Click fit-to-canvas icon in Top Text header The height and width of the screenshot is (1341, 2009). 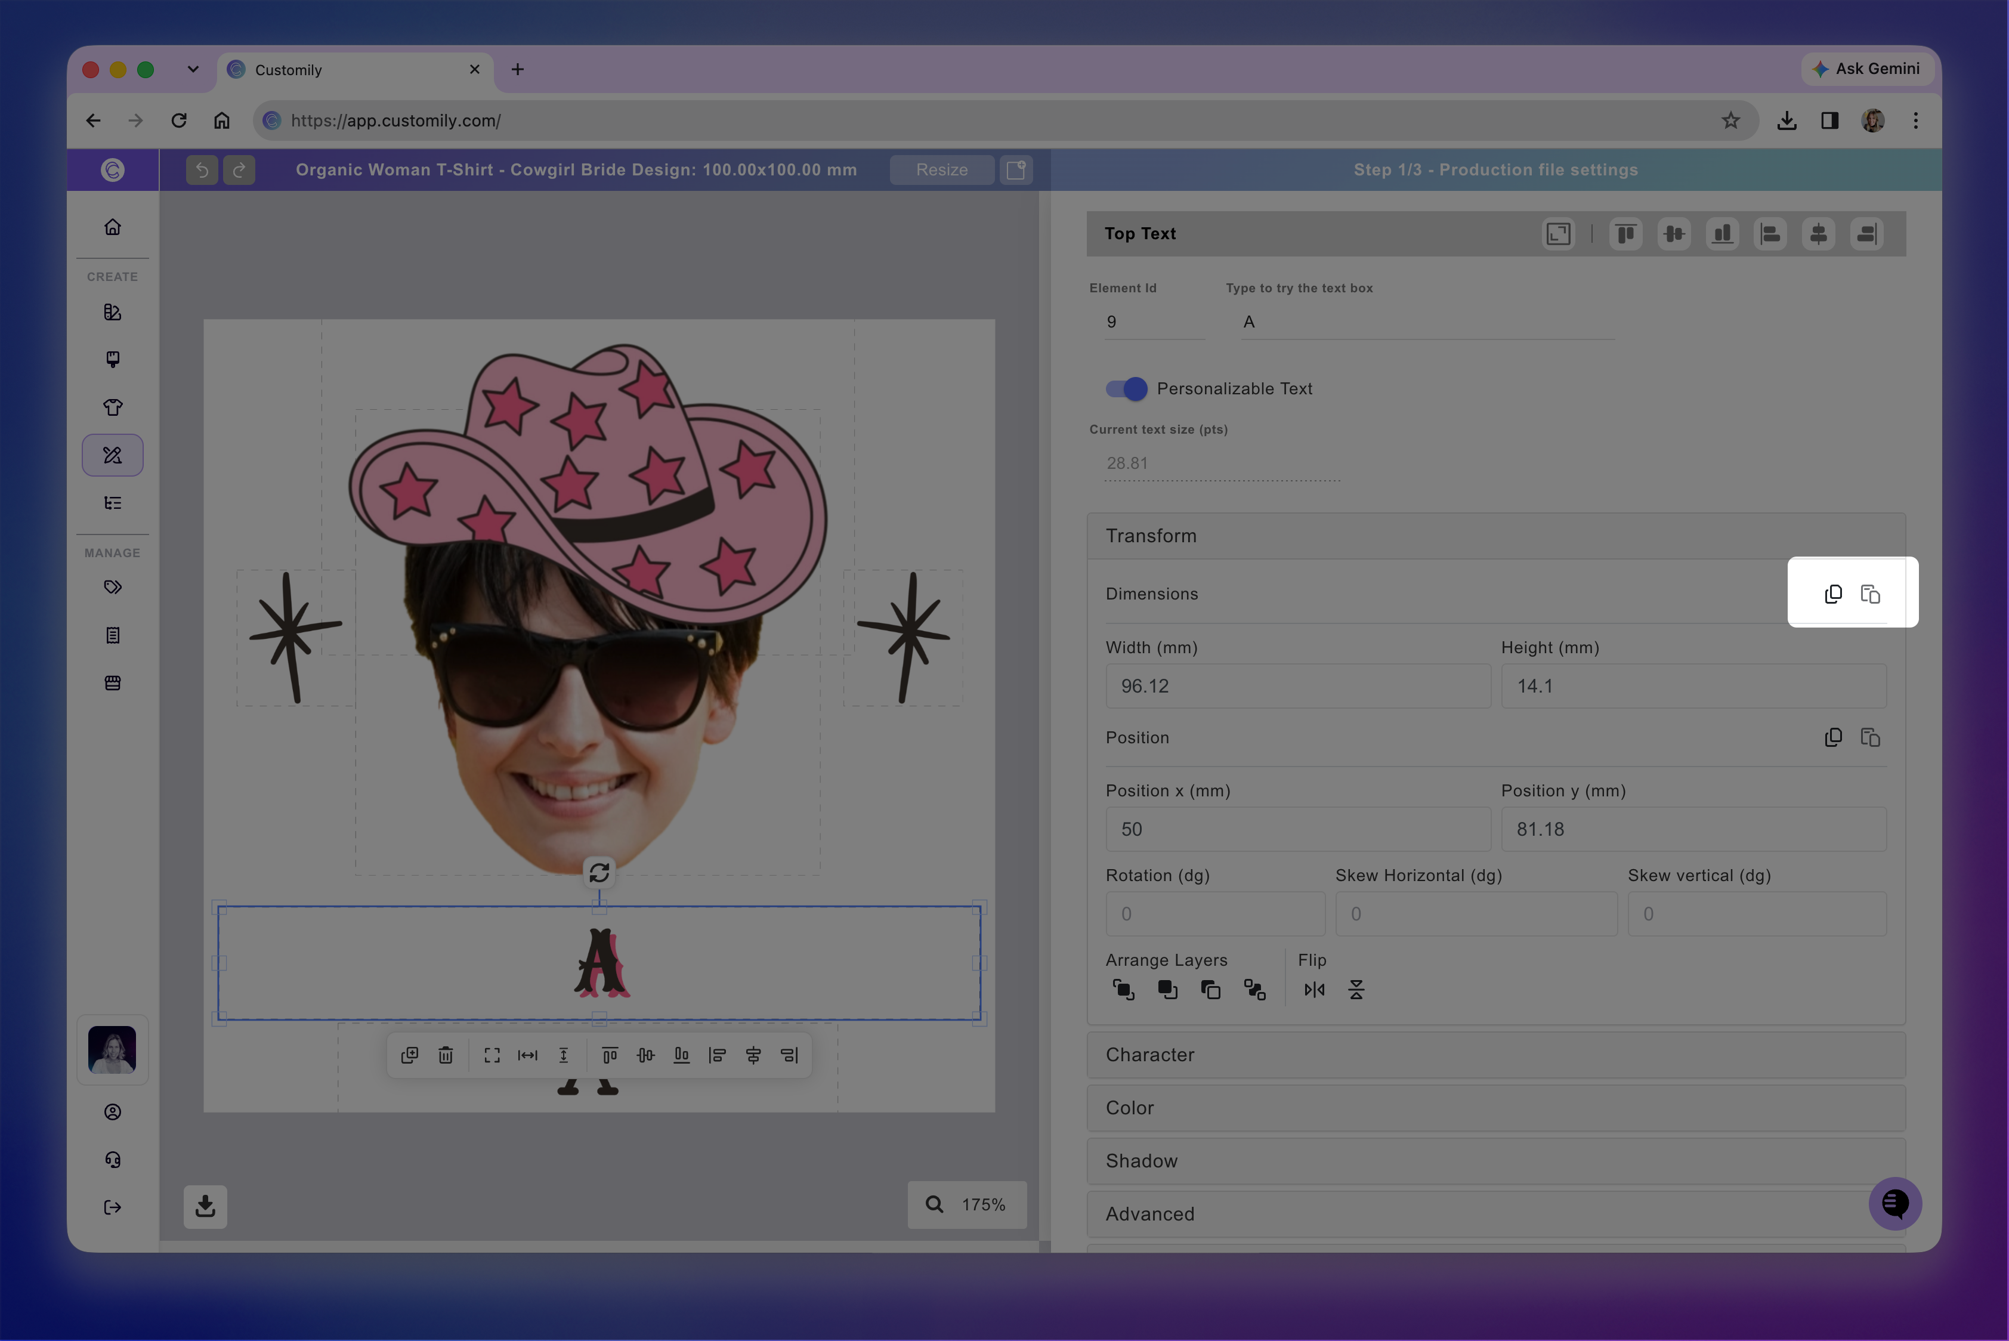(1558, 233)
